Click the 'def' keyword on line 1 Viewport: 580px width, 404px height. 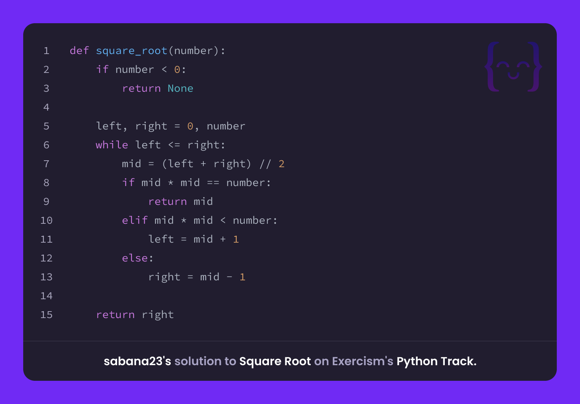pyautogui.click(x=79, y=50)
